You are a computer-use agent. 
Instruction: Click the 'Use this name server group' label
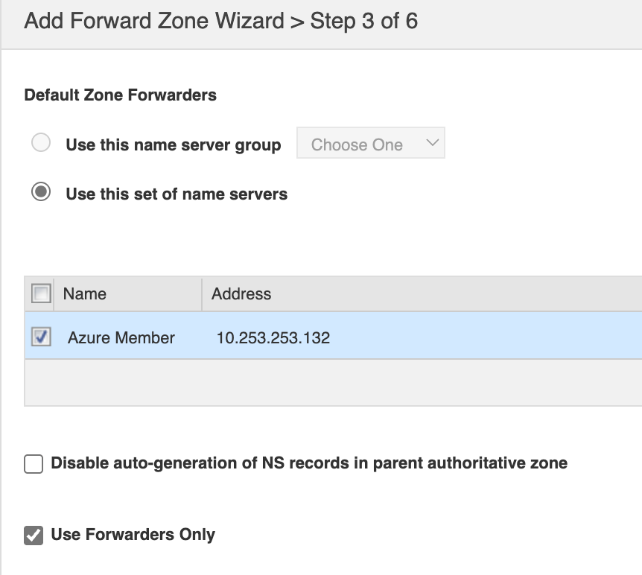tap(174, 144)
